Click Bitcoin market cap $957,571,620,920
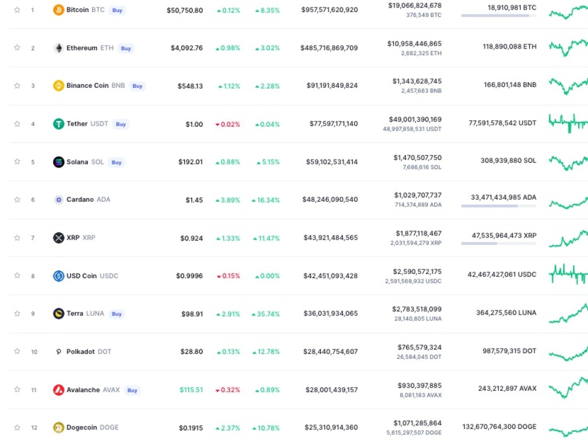The image size is (588, 441). pos(329,10)
